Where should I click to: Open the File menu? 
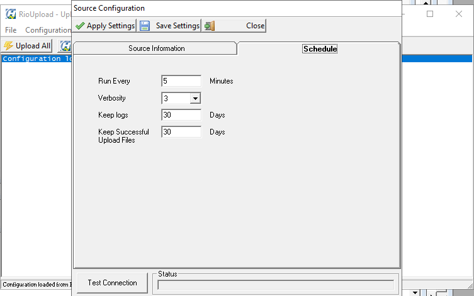click(11, 30)
